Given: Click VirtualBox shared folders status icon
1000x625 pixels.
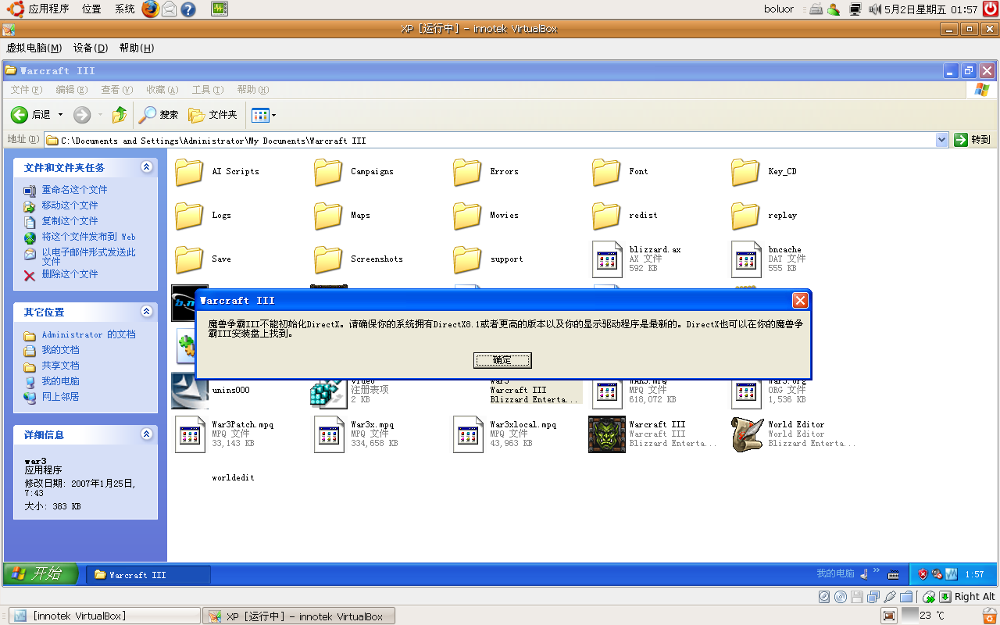Looking at the screenshot, I should 906,597.
